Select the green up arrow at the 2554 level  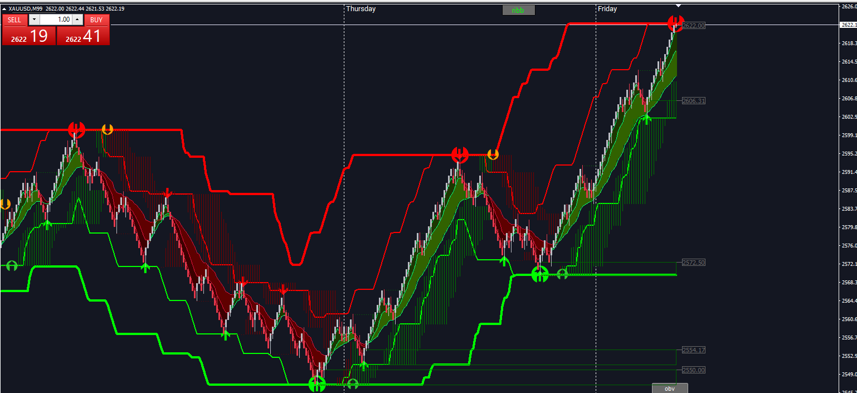pyautogui.click(x=364, y=366)
